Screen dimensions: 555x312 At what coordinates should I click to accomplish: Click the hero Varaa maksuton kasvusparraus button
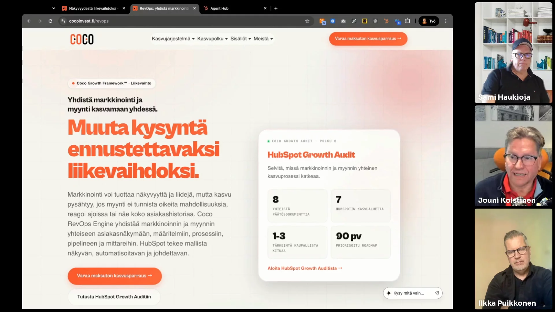[x=114, y=276]
